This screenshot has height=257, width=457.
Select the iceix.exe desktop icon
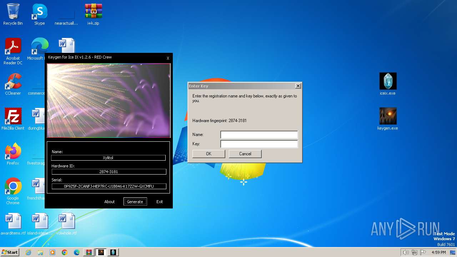click(388, 84)
